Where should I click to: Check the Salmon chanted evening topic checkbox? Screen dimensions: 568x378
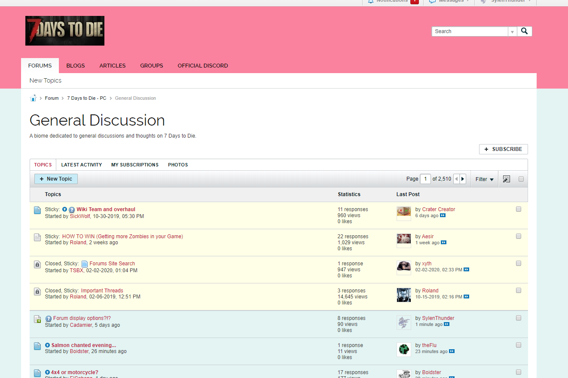coord(519,345)
